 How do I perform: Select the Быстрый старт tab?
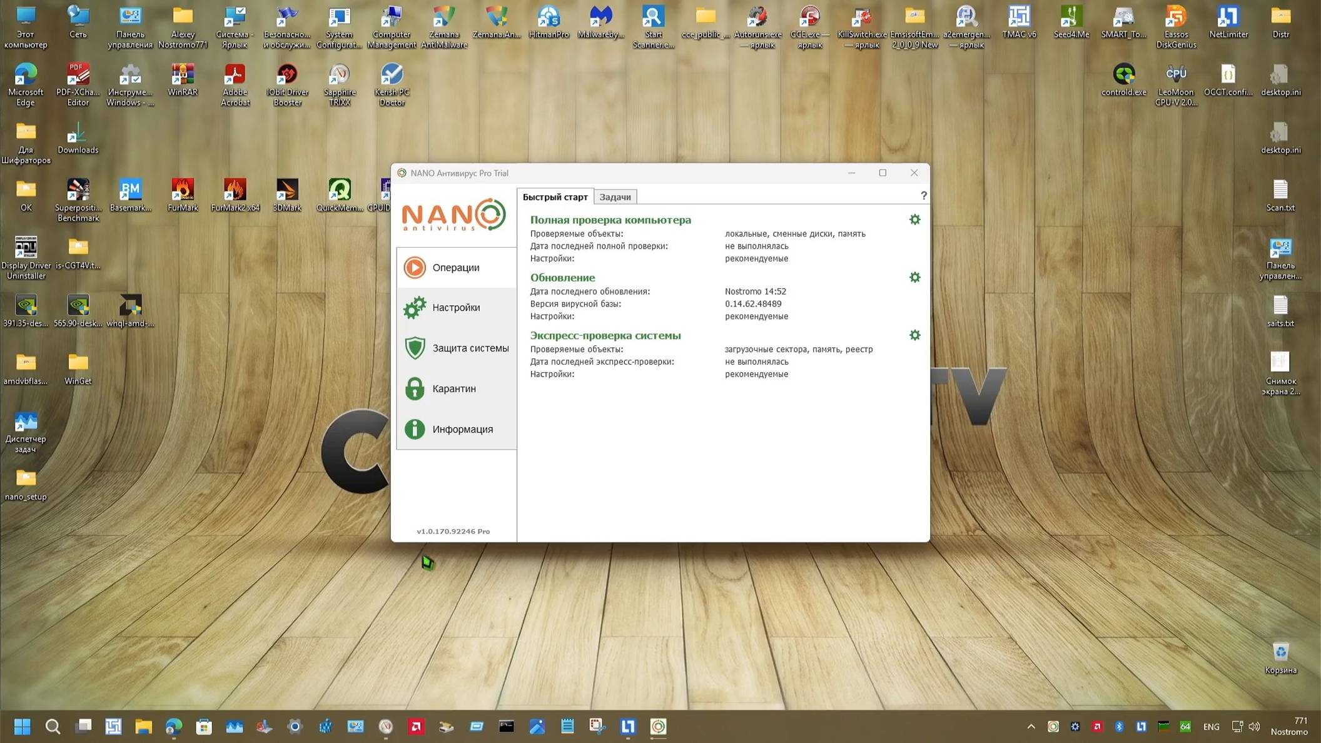pyautogui.click(x=555, y=196)
